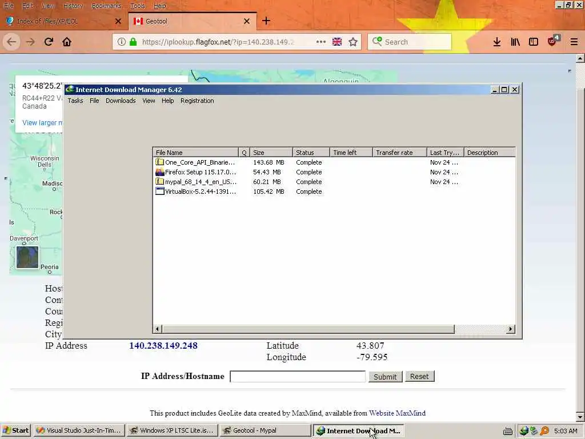Reload the current page

pos(49,42)
